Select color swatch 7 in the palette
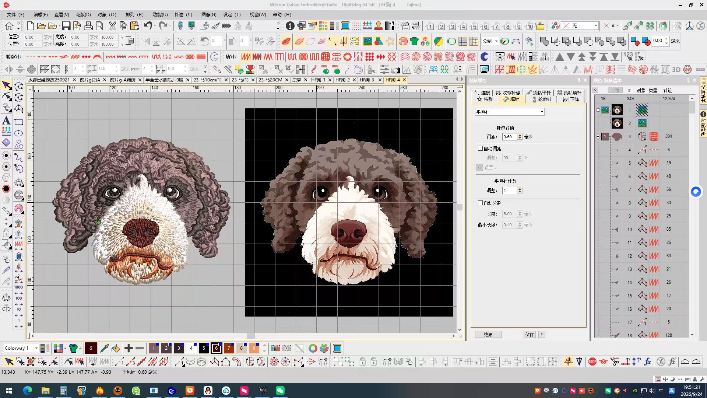This screenshot has height=398, width=707. 229,348
